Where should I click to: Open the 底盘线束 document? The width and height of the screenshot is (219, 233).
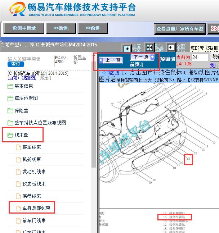tap(32, 196)
